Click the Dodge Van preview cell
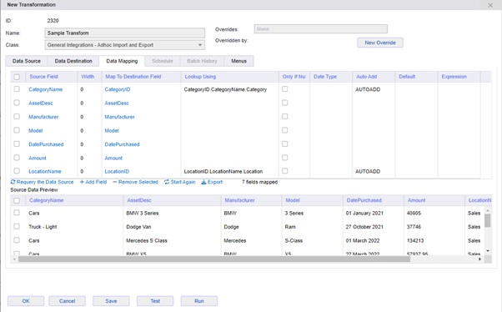The width and height of the screenshot is (502, 312). point(138,227)
